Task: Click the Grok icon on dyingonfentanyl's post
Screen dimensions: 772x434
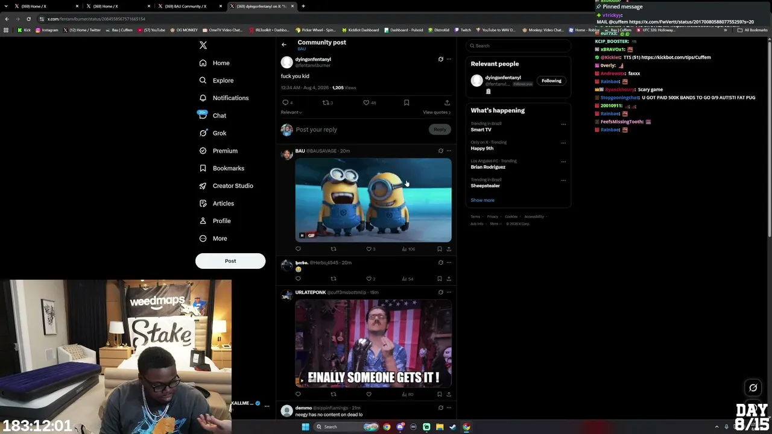Action: (x=440, y=59)
